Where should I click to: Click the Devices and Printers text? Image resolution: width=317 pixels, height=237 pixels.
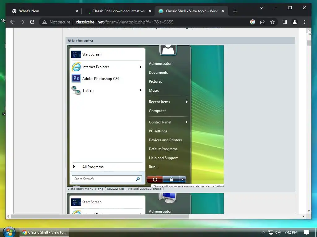pos(165,140)
